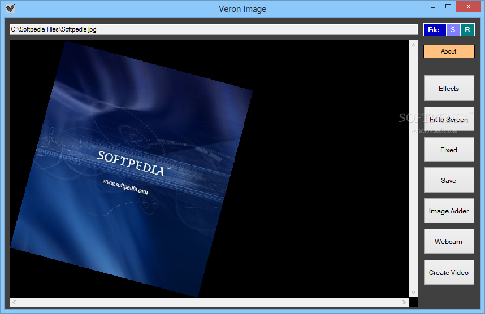This screenshot has width=485, height=314.
Task: Click the vertical scrollbar up arrow
Action: 414,45
